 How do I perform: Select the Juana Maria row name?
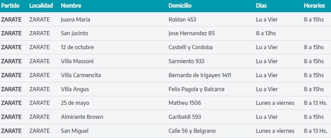[75, 19]
